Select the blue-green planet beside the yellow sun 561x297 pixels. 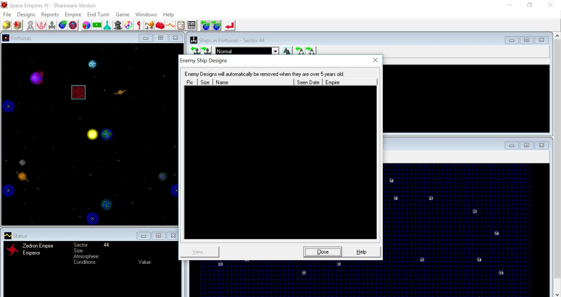[x=106, y=134]
